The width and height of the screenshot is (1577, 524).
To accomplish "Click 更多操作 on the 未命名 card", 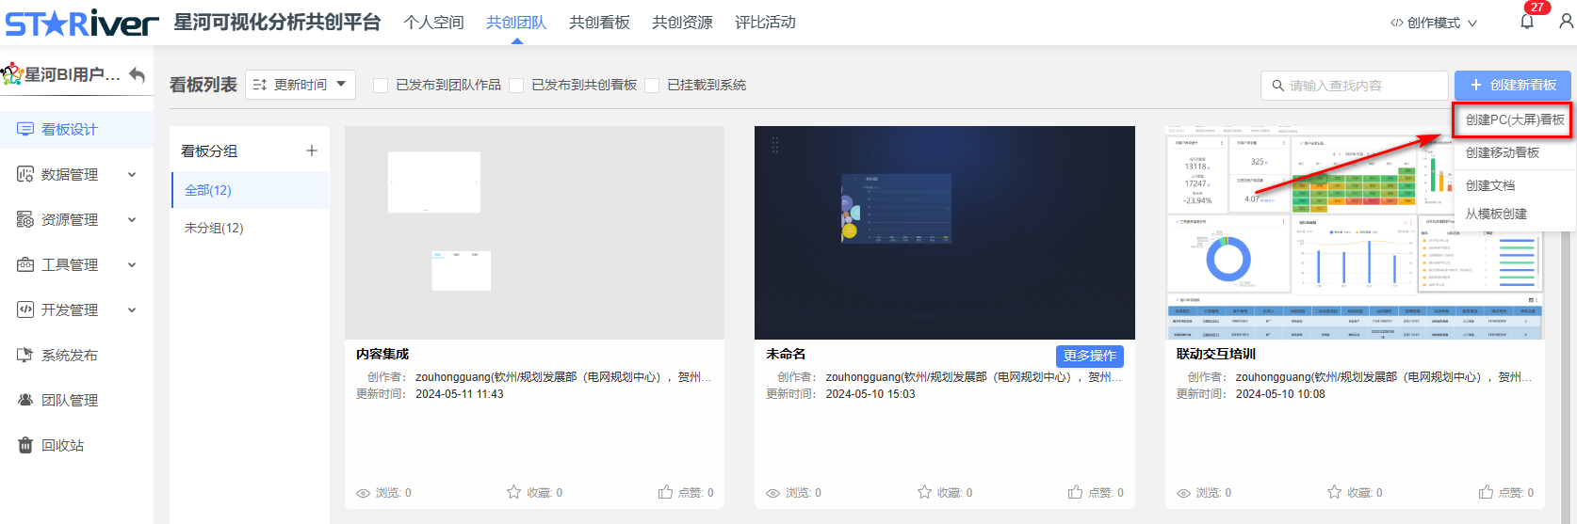I will [x=1089, y=356].
